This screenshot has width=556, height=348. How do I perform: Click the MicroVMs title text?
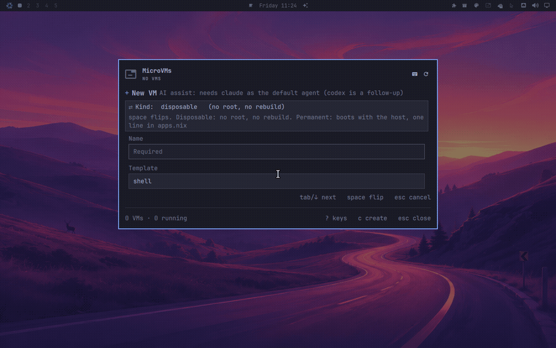pyautogui.click(x=157, y=70)
